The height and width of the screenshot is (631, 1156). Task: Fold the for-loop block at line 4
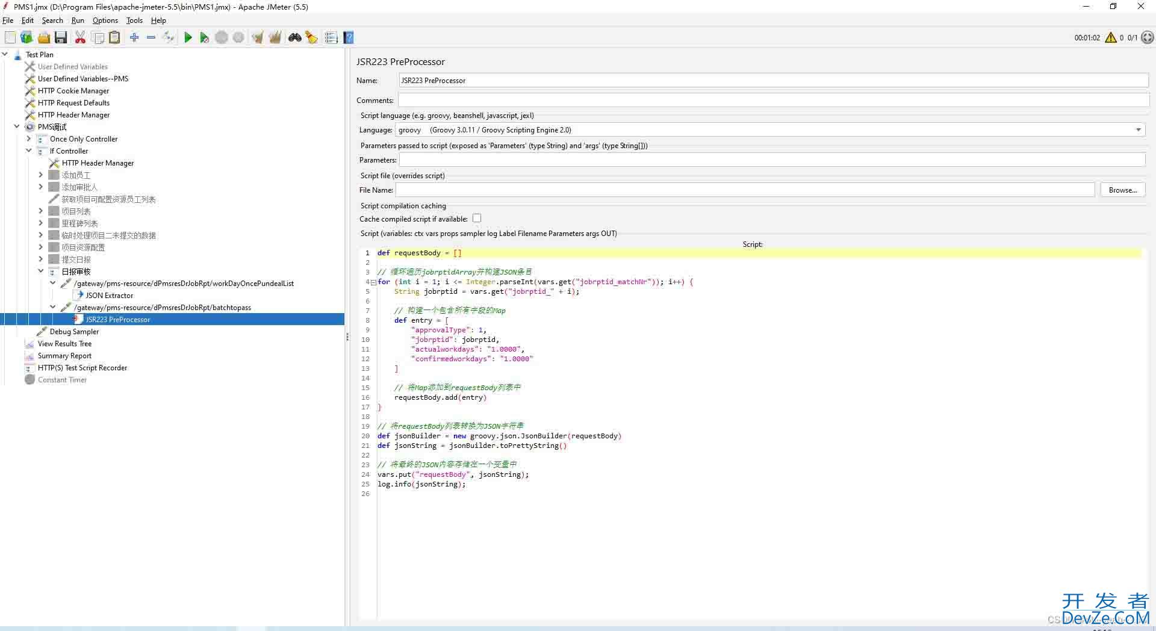pyautogui.click(x=373, y=282)
